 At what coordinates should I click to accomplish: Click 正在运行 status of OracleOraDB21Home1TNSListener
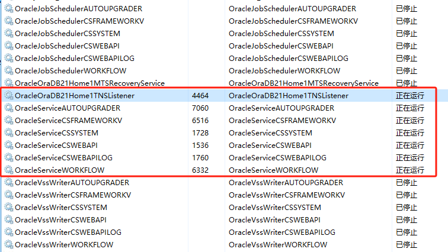[x=410, y=95]
